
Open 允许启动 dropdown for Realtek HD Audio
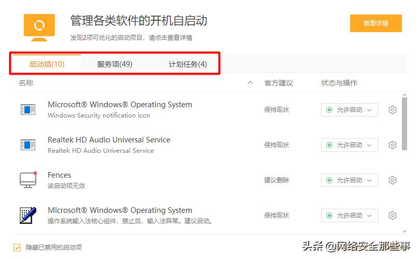point(349,145)
